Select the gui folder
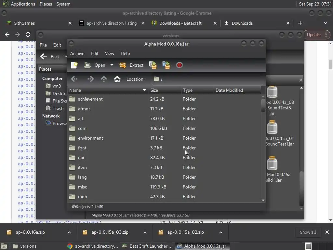The width and height of the screenshot is (333, 250). tap(164, 158)
